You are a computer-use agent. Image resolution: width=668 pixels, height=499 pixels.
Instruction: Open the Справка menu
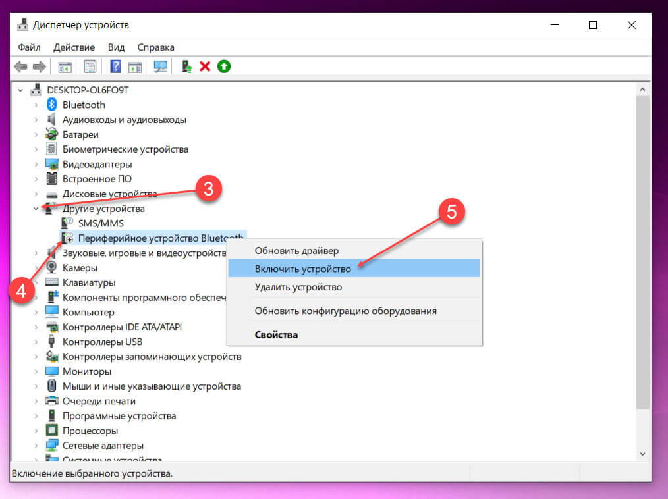point(155,47)
